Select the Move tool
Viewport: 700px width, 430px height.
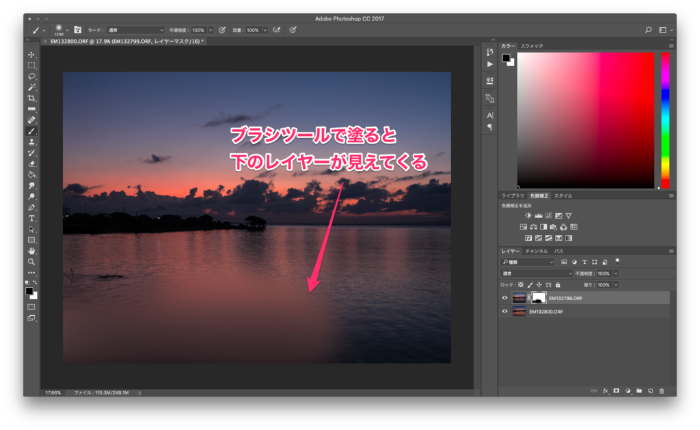point(31,55)
